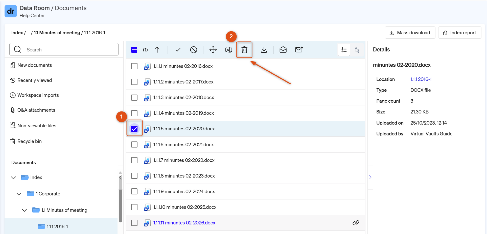Click 1.1 Minutes of meeting breadcrumb
The width and height of the screenshot is (487, 234).
pos(57,33)
